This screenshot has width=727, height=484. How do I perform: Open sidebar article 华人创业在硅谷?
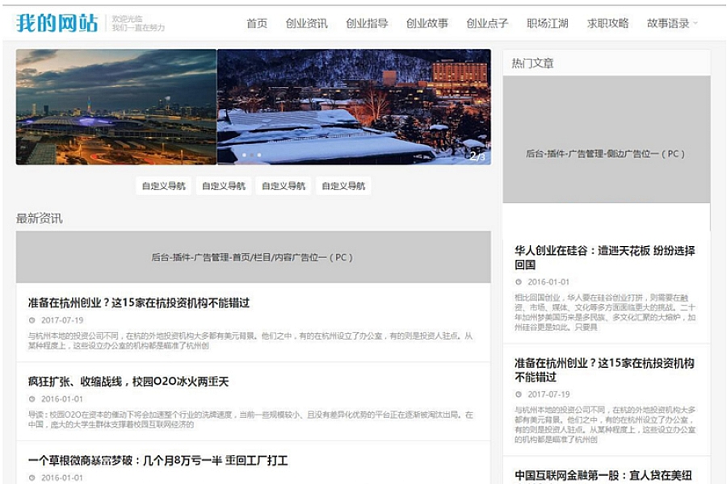(x=604, y=257)
